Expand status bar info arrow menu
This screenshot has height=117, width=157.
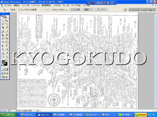pyautogui.click(x=38, y=111)
